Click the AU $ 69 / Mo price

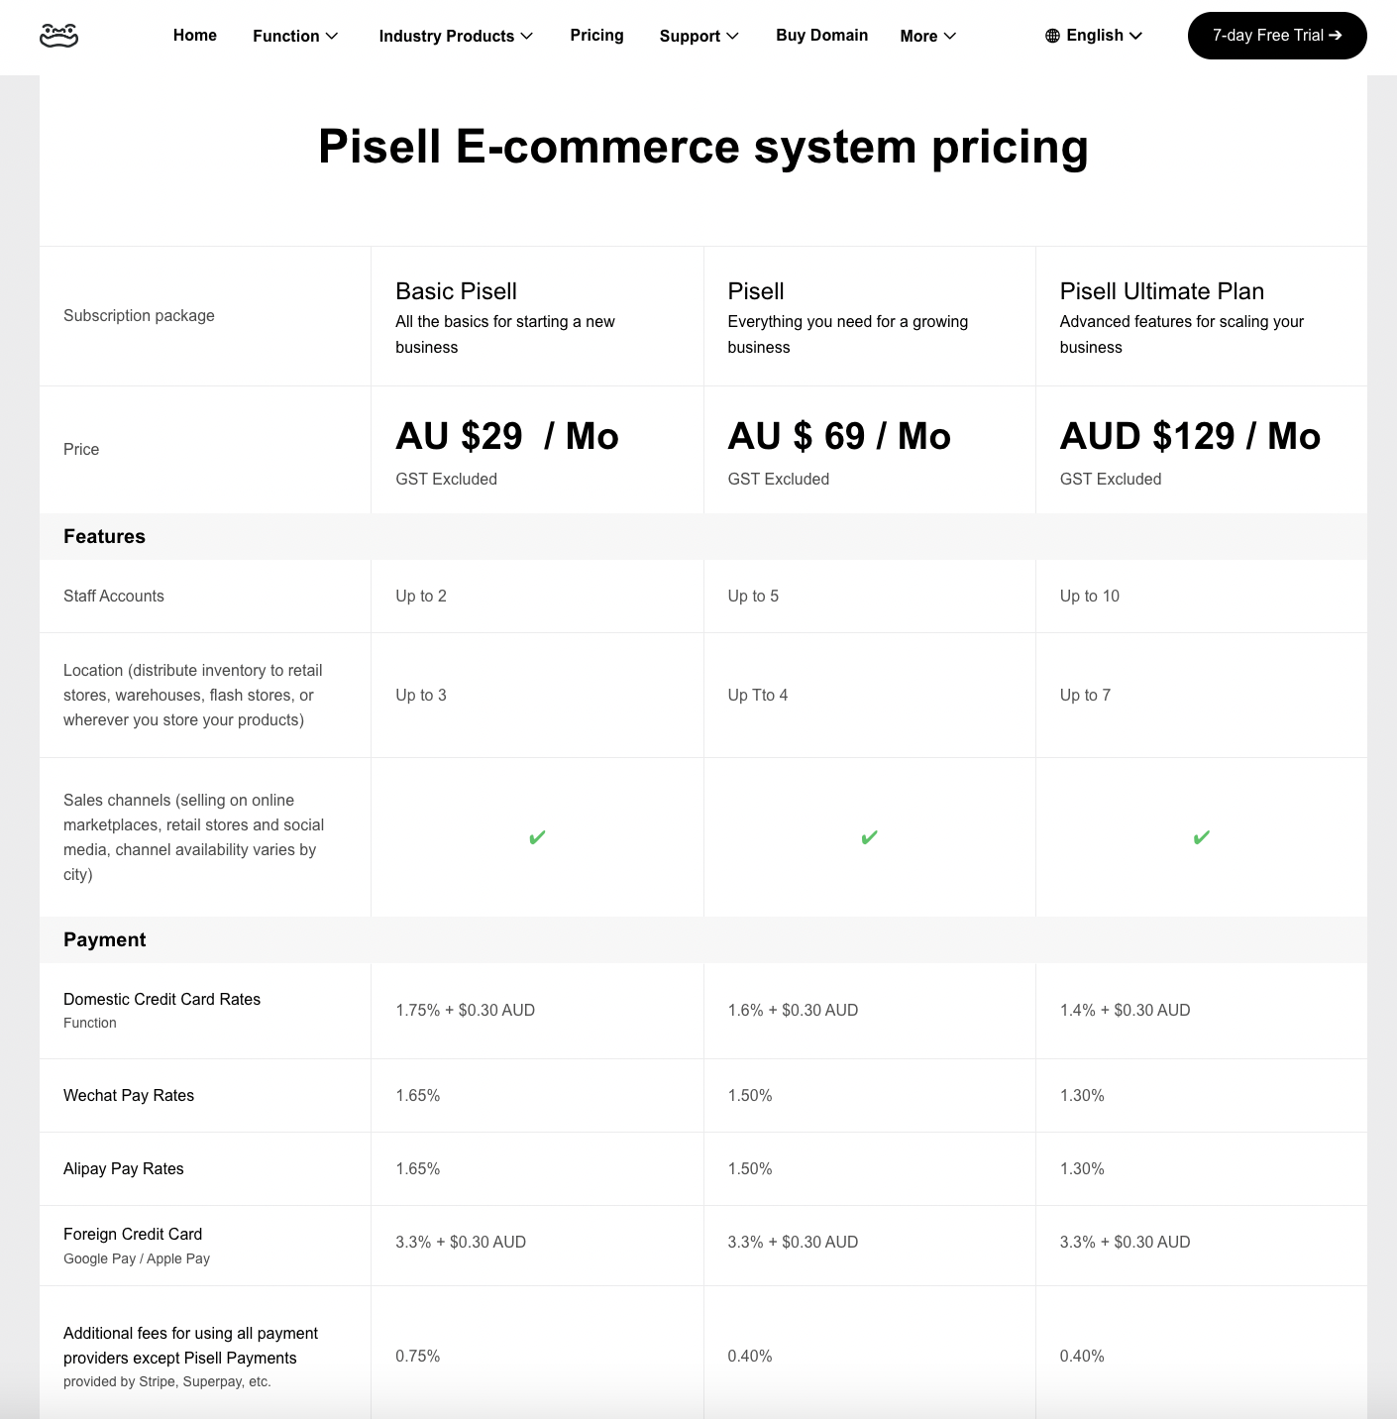pos(839,436)
